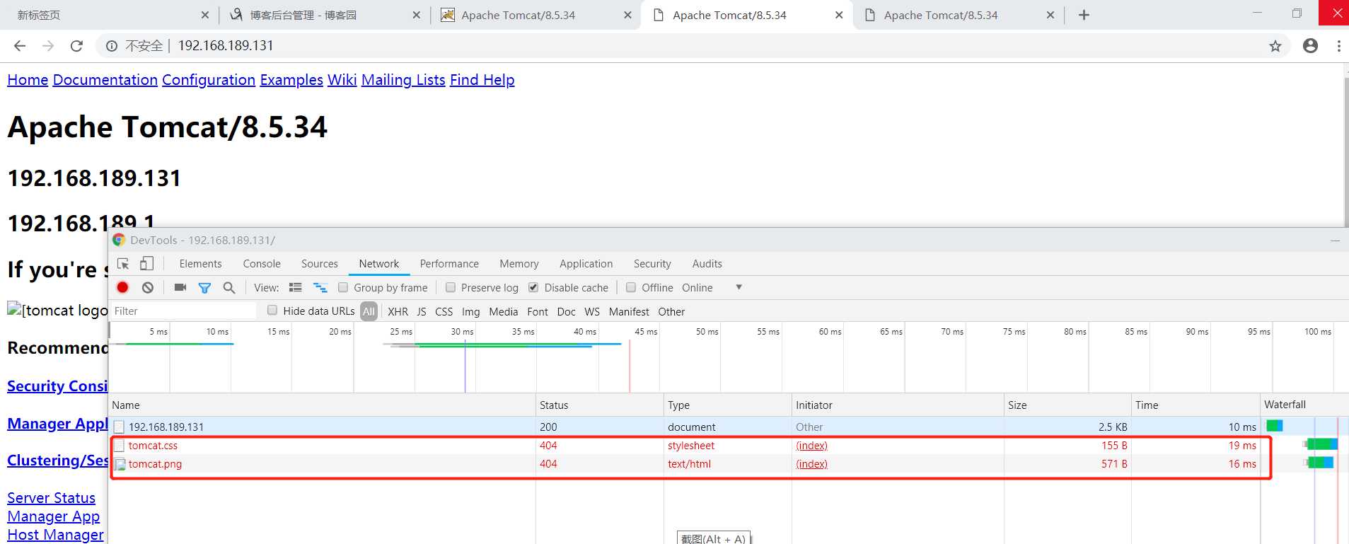
Task: Filter requests by WS
Action: [592, 311]
